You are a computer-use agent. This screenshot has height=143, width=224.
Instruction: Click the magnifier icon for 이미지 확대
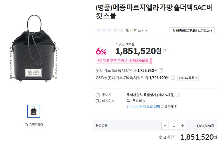[x=26, y=125]
